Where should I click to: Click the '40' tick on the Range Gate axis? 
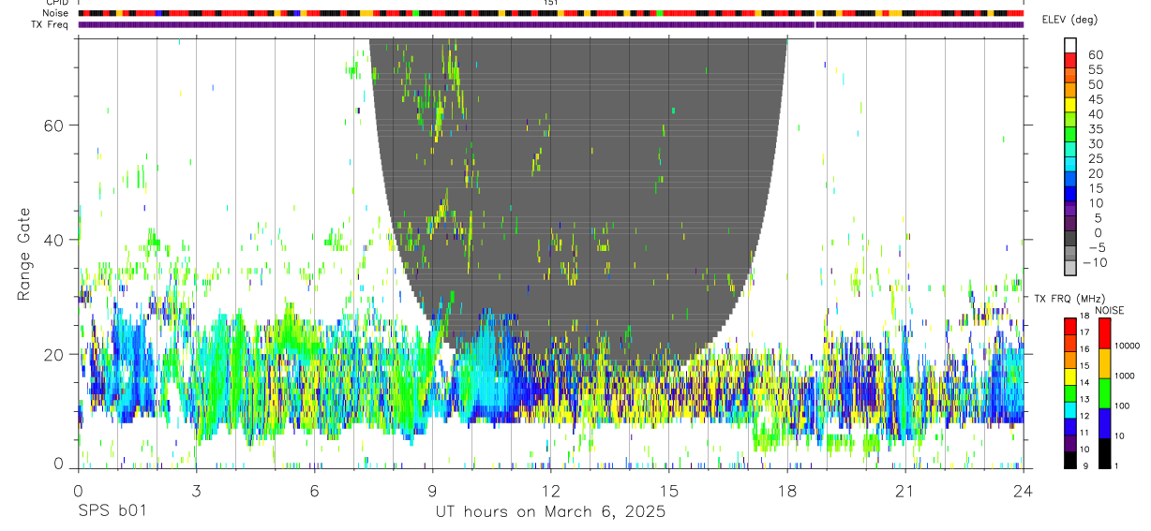coord(54,240)
